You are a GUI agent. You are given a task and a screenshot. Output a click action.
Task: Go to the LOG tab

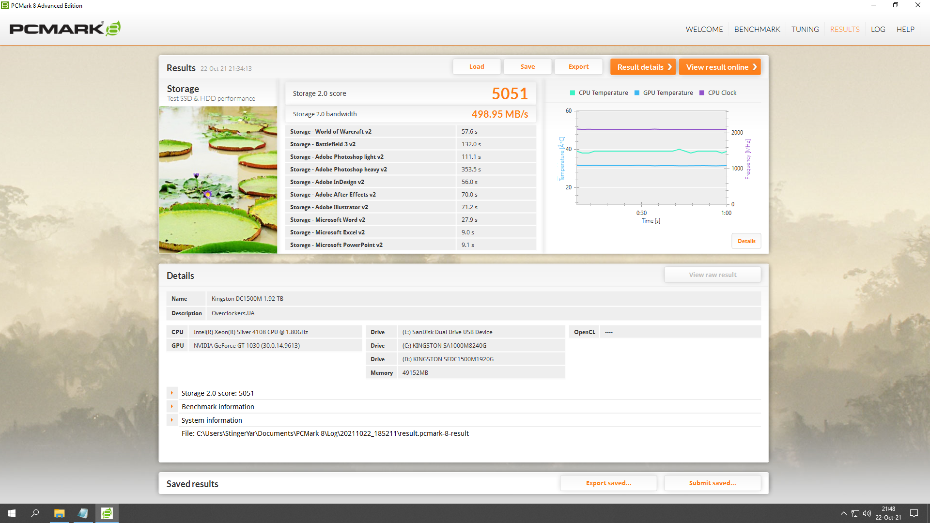(x=878, y=30)
